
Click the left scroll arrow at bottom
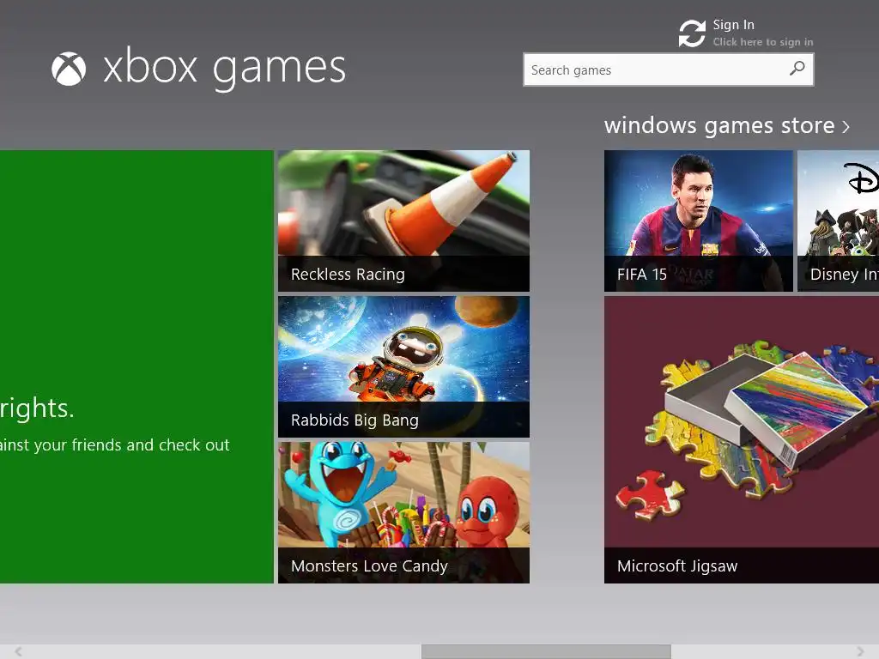click(x=19, y=651)
